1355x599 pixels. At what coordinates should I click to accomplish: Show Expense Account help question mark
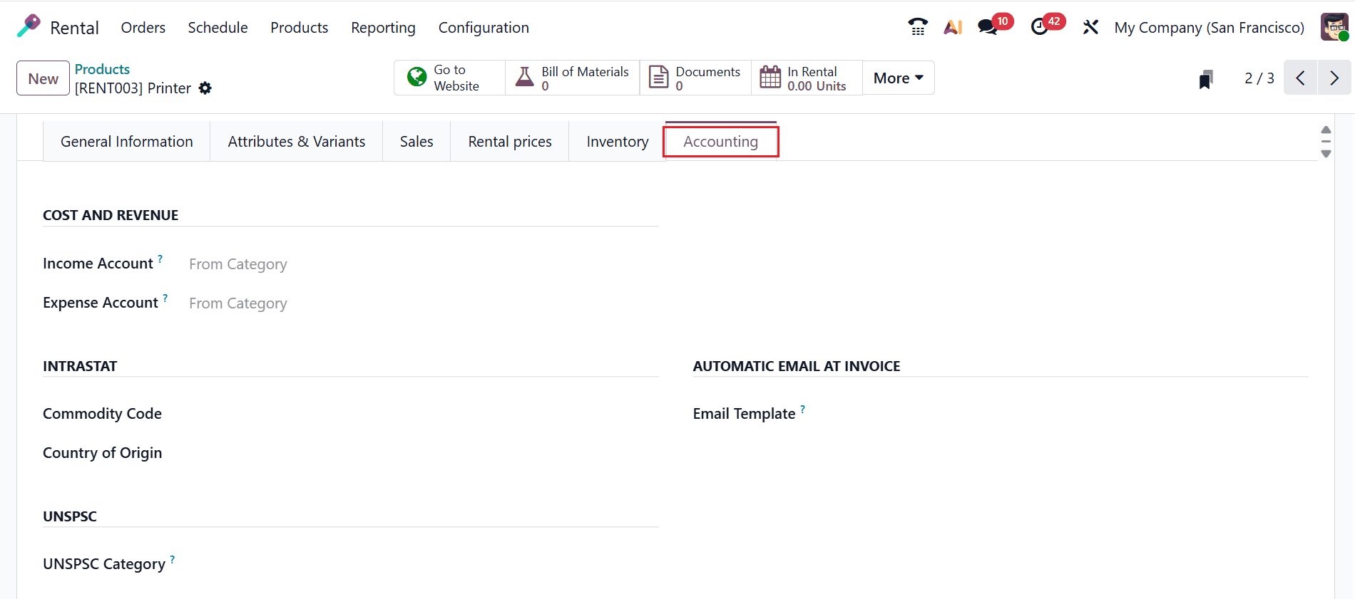pyautogui.click(x=165, y=298)
